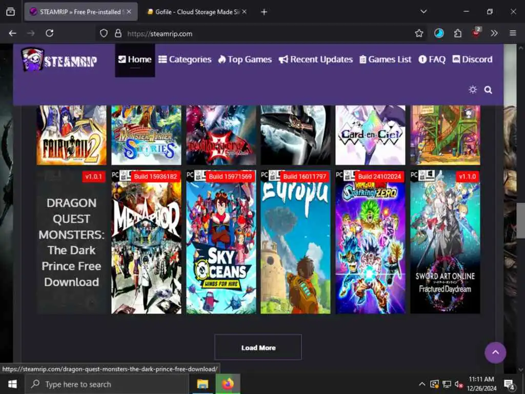Expand more tools double-chevron icon
The width and height of the screenshot is (525, 394).
click(x=494, y=33)
